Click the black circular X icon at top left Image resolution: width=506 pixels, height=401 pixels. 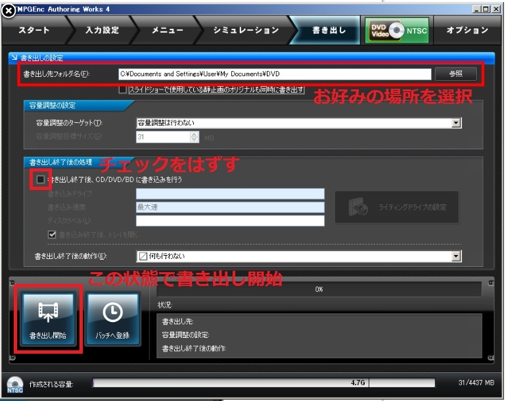(x=9, y=11)
